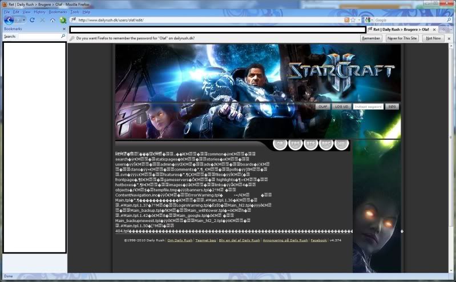Screen dimensions: 456x282
Task: Open Annoncering på Daily Rush link
Action: (x=285, y=240)
